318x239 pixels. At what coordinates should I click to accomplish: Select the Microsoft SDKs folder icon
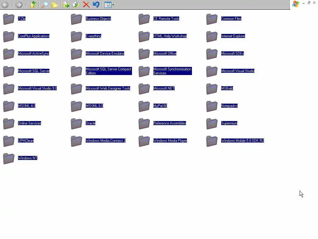212,54
